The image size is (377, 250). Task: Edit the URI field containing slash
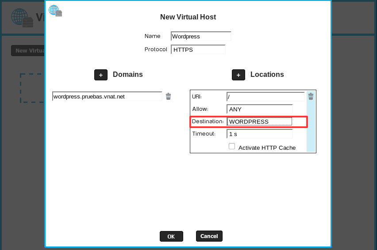pyautogui.click(x=265, y=97)
